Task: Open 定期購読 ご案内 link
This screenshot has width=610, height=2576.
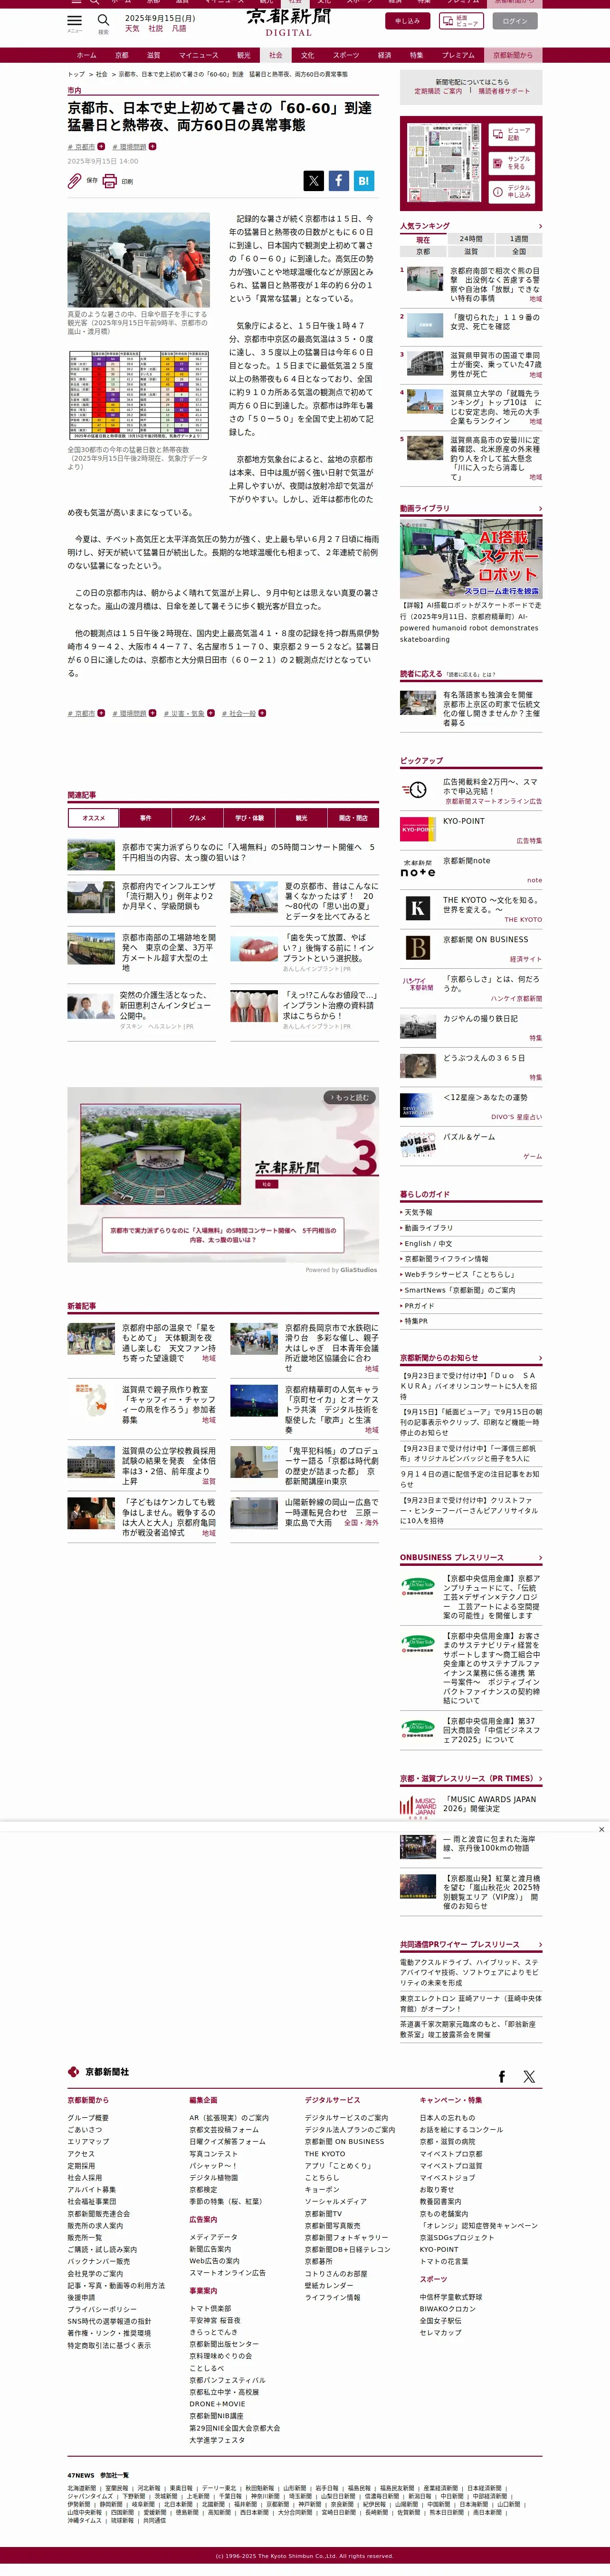Action: (x=439, y=91)
